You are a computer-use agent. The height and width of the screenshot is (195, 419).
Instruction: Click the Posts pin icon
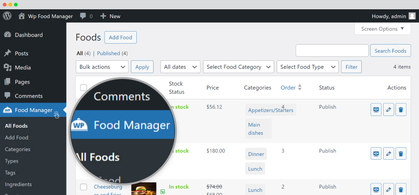(x=8, y=53)
